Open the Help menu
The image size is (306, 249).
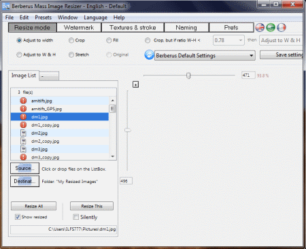[x=119, y=18]
